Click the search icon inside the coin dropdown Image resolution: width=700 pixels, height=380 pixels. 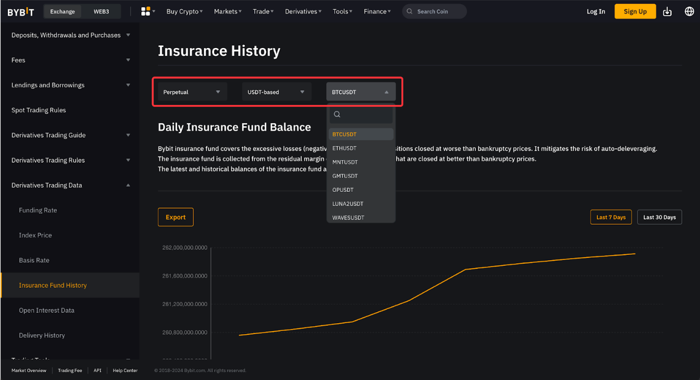pos(337,114)
